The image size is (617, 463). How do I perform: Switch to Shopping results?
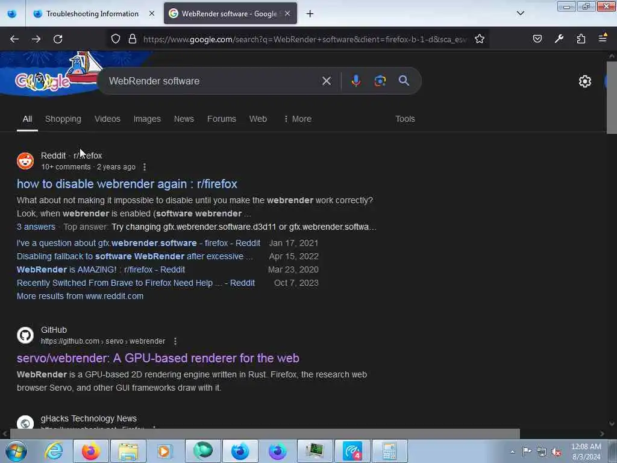pyautogui.click(x=63, y=119)
